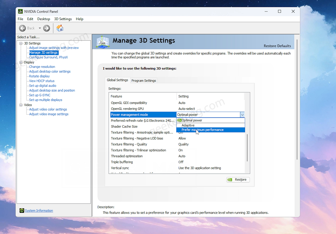The image size is (336, 234).
Task: Go to the Home page icon
Action: (60, 28)
